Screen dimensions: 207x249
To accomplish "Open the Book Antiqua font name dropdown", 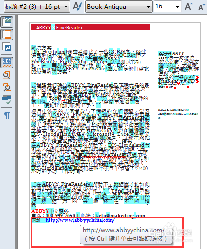I will pyautogui.click(x=119, y=7).
